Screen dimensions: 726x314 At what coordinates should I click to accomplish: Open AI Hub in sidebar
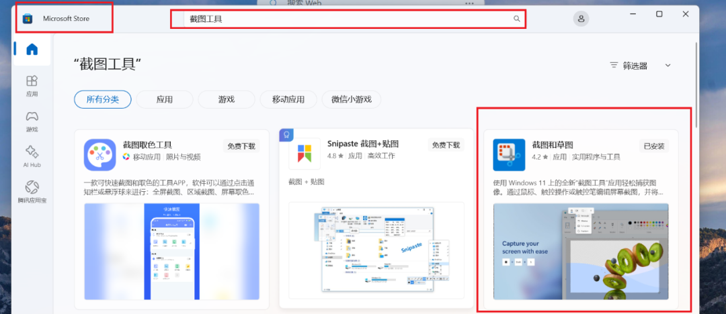click(32, 156)
